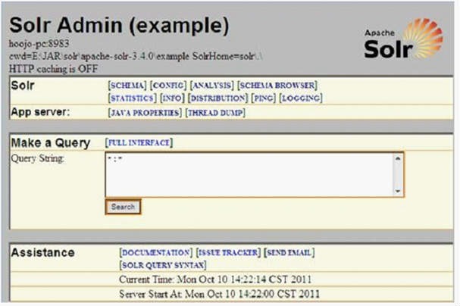
Task: Click the 'HTTP caching is OFF' text
Action: click(53, 69)
